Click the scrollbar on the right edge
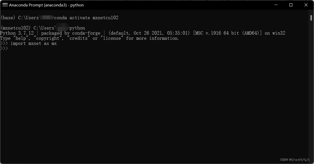The width and height of the screenshot is (314, 164). (x=311, y=18)
